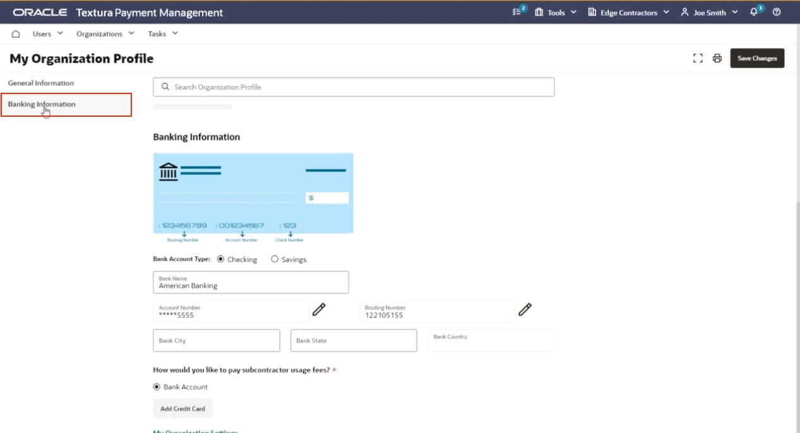Viewport: 800px width, 433px height.
Task: Open the help question mark icon
Action: click(x=777, y=12)
